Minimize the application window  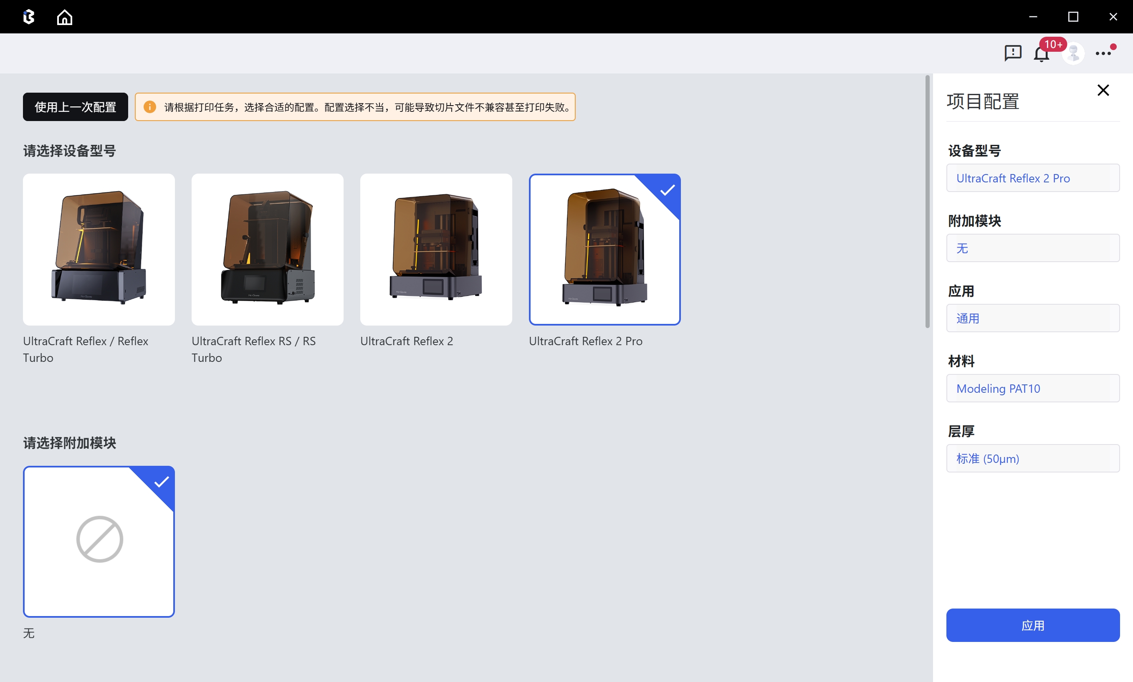1033,17
